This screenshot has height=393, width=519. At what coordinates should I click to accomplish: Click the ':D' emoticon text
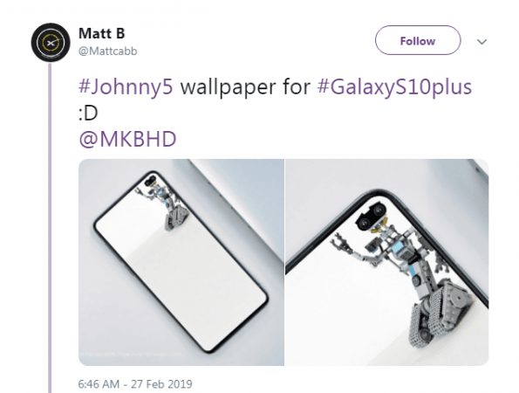[88, 113]
